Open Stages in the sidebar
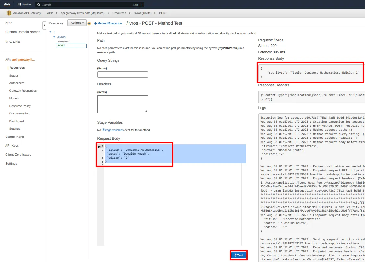This screenshot has height=262, width=365. coord(14,75)
